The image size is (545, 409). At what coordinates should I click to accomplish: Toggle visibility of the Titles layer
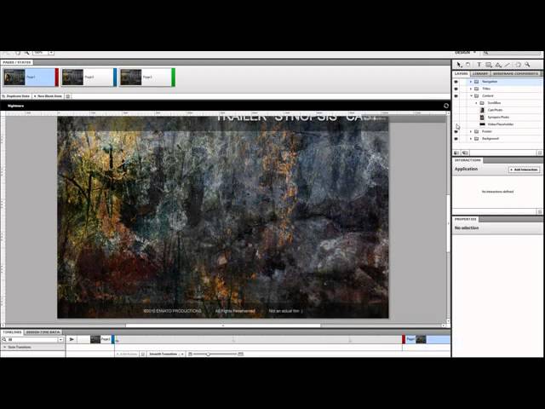coord(456,89)
